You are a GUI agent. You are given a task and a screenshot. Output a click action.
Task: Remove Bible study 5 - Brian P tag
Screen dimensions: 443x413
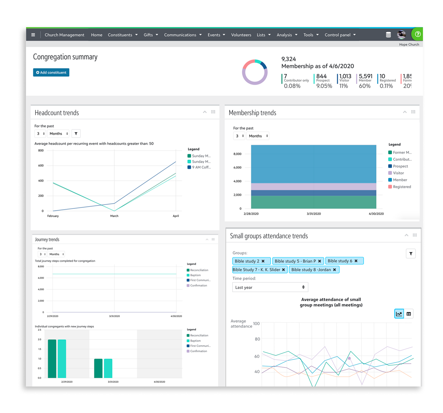click(319, 261)
